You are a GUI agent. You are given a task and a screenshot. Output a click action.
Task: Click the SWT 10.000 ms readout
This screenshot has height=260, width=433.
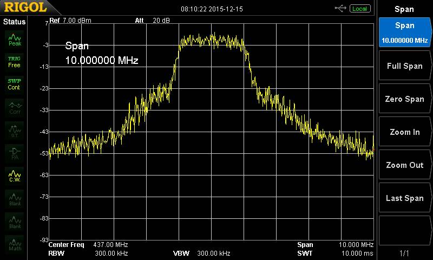click(335, 253)
